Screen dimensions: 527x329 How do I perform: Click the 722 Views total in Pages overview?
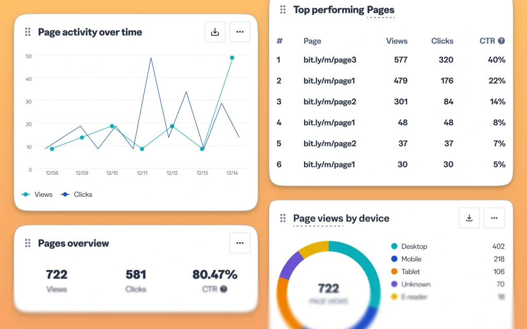tap(57, 275)
